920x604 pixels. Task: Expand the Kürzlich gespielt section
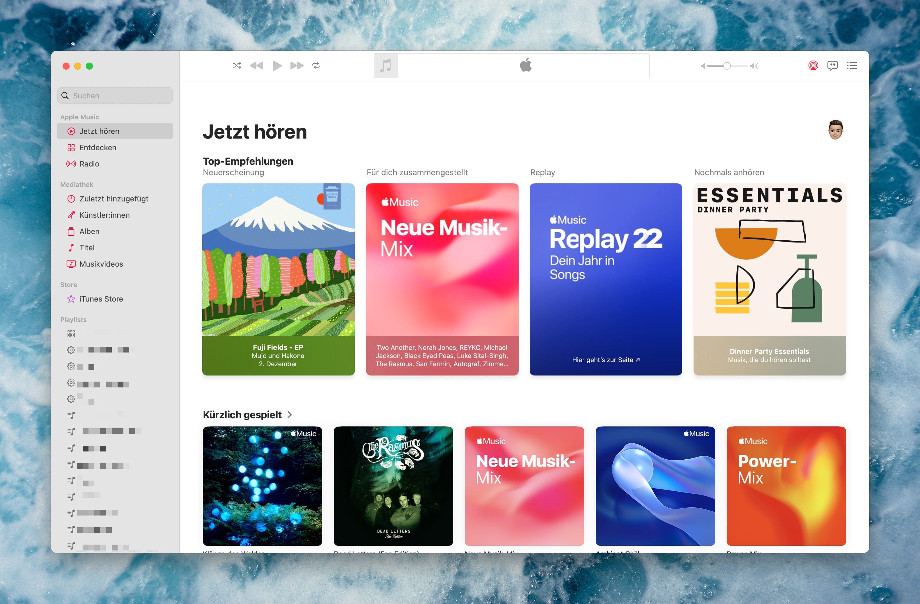tap(290, 415)
